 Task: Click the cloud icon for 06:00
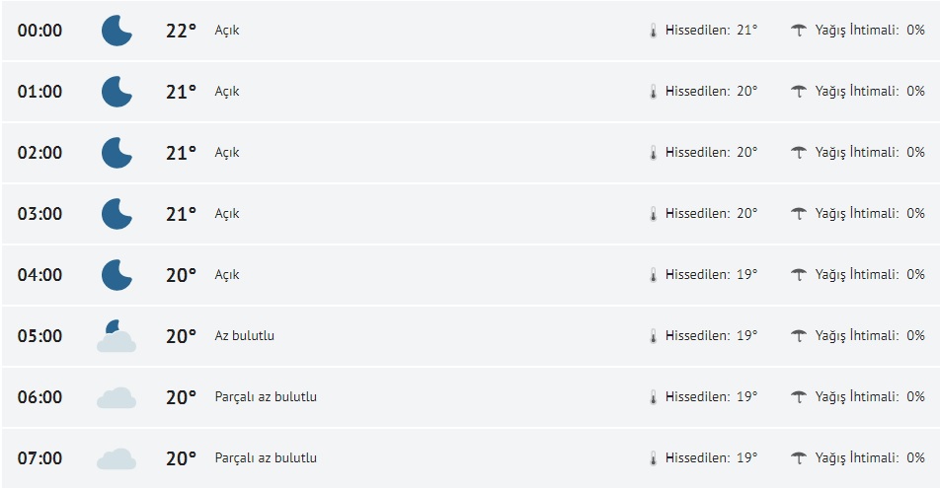pos(117,397)
